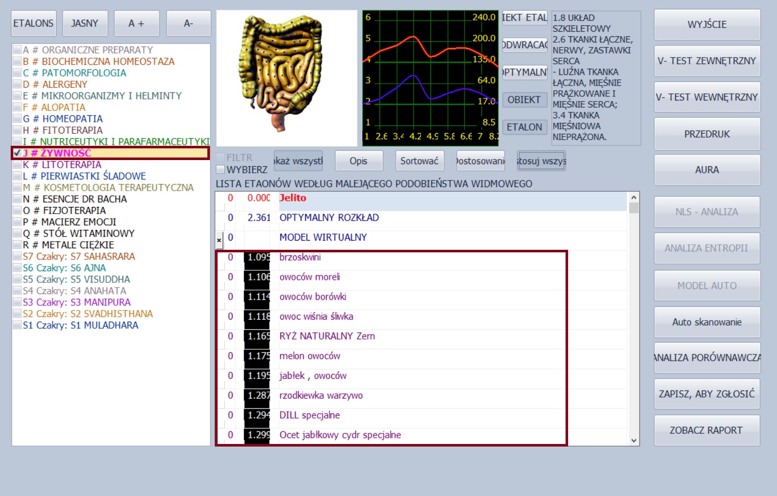The image size is (777, 496).
Task: Click the Sortować button
Action: point(419,161)
